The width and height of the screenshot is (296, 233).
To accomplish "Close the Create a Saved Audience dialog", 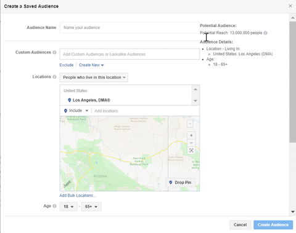I will [290, 6].
